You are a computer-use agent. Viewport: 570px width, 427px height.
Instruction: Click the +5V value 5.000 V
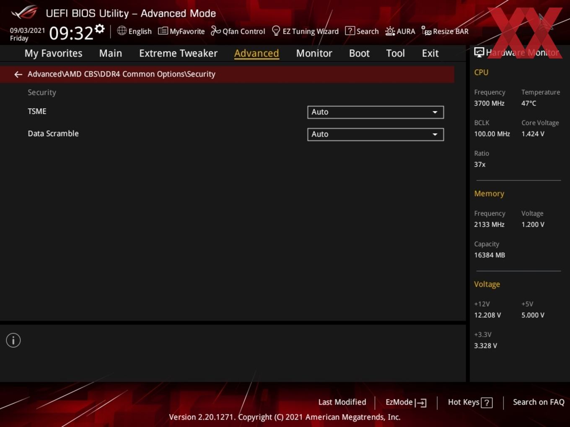(533, 315)
